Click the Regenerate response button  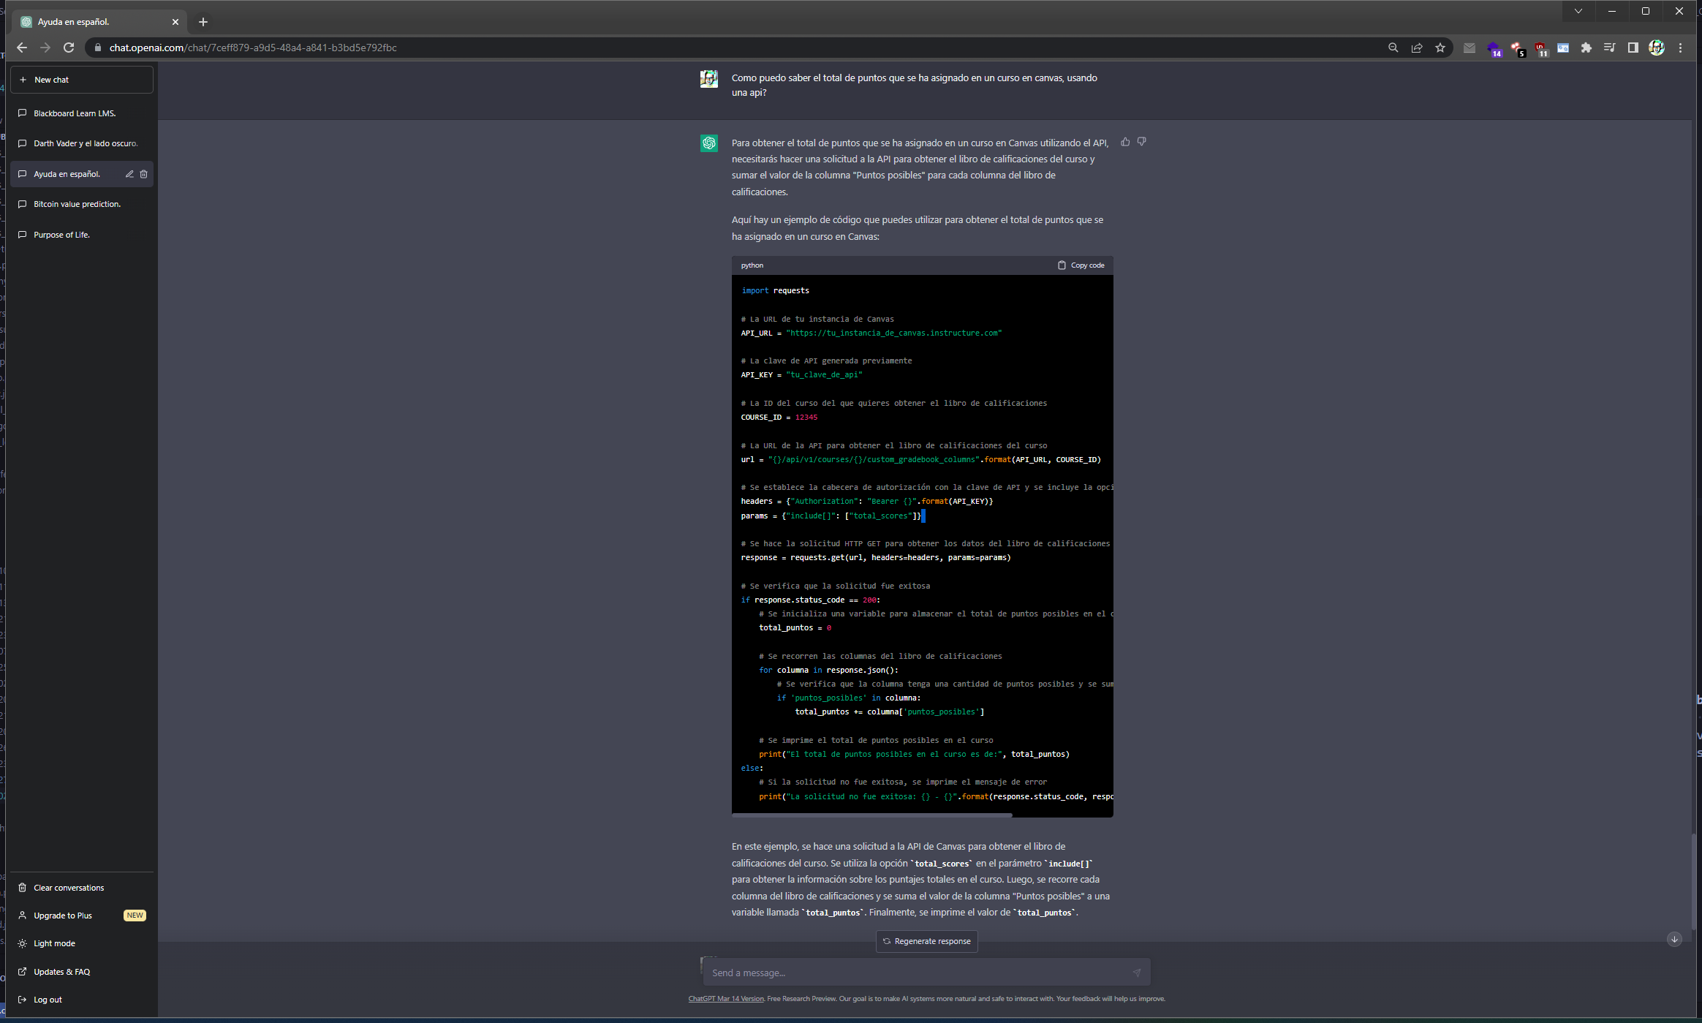(926, 941)
